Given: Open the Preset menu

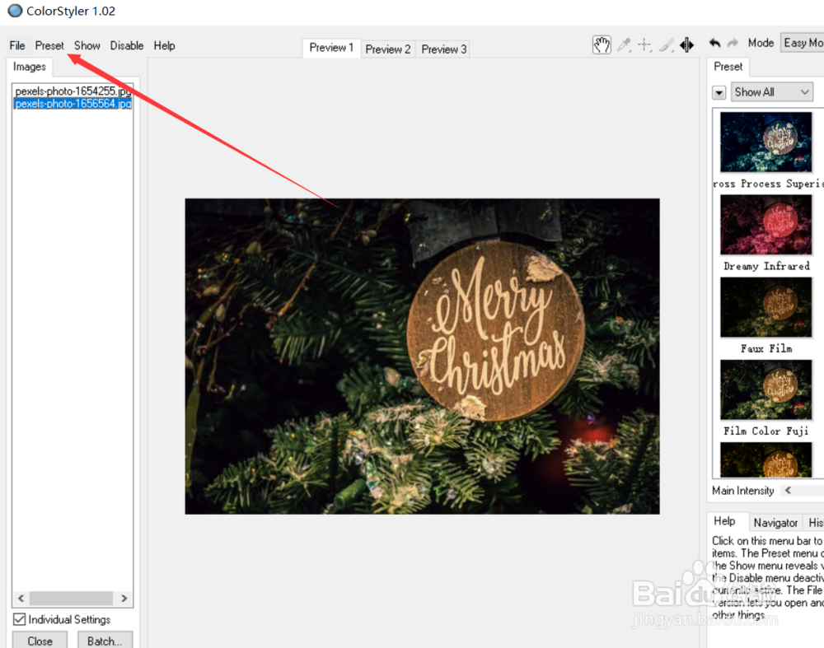Looking at the screenshot, I should click(x=49, y=45).
